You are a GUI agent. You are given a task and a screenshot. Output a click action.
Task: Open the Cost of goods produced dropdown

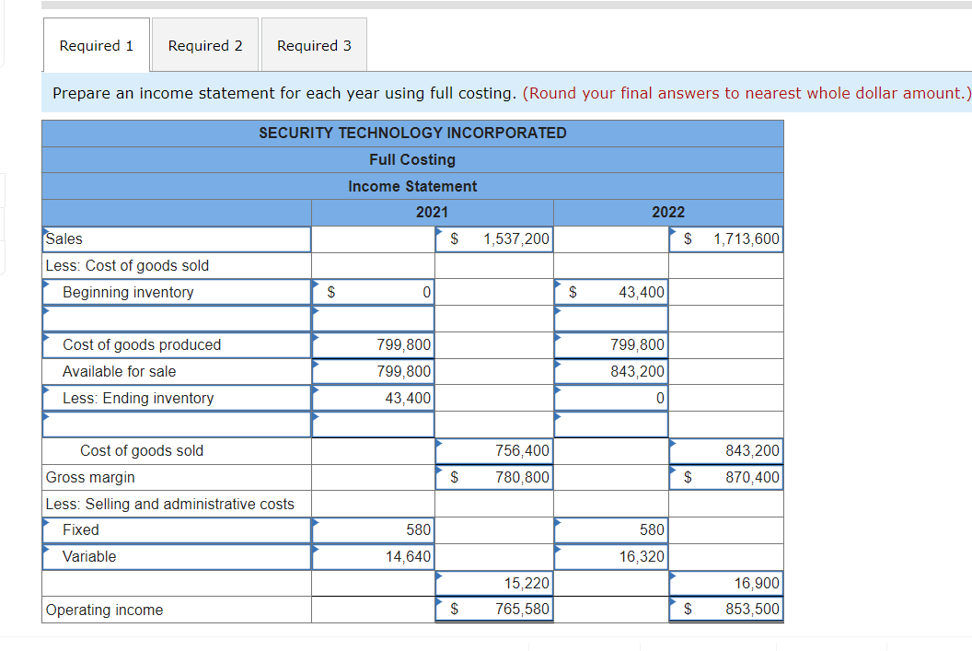pos(177,344)
